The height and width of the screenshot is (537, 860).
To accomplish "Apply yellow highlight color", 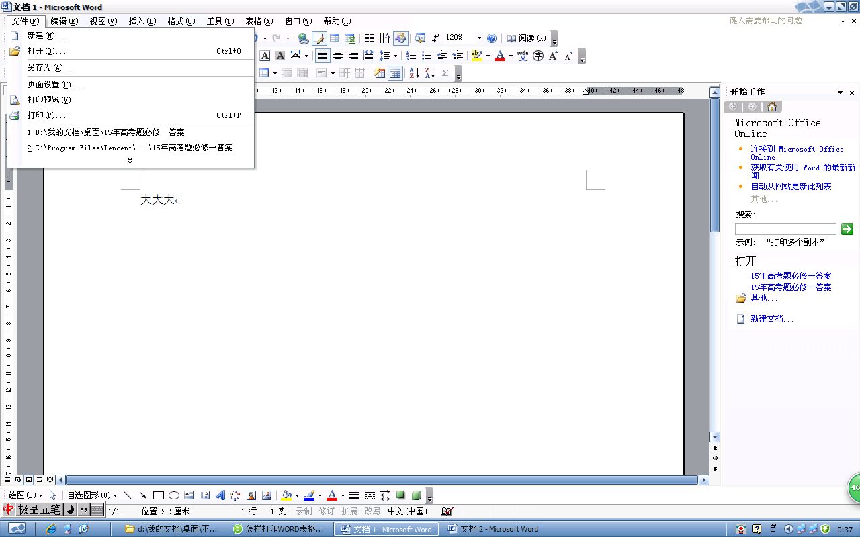I will 476,56.
